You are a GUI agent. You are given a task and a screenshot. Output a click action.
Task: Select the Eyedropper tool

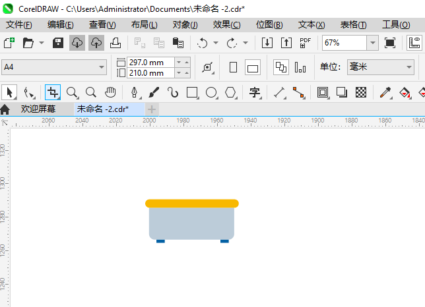pos(385,92)
